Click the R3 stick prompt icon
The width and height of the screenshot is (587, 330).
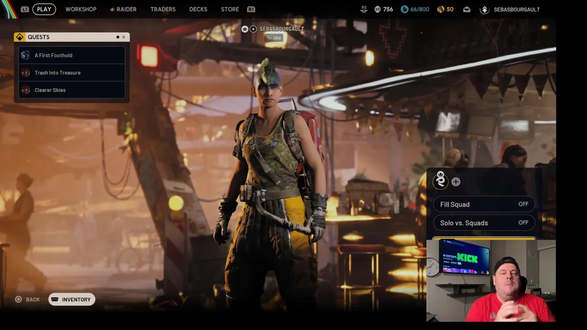click(x=364, y=9)
